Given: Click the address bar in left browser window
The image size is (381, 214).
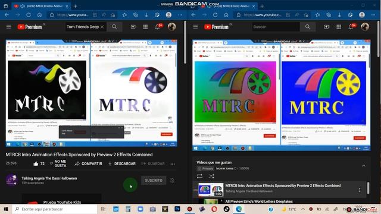Looking at the screenshot, I should 73,15.
